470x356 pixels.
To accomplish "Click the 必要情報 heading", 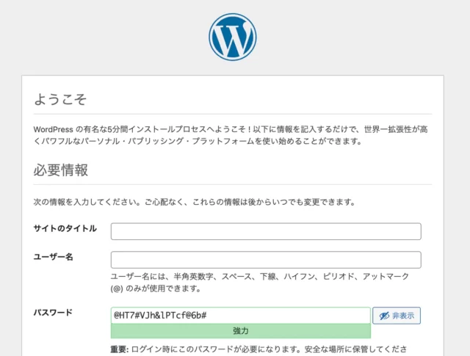I will pyautogui.click(x=60, y=170).
